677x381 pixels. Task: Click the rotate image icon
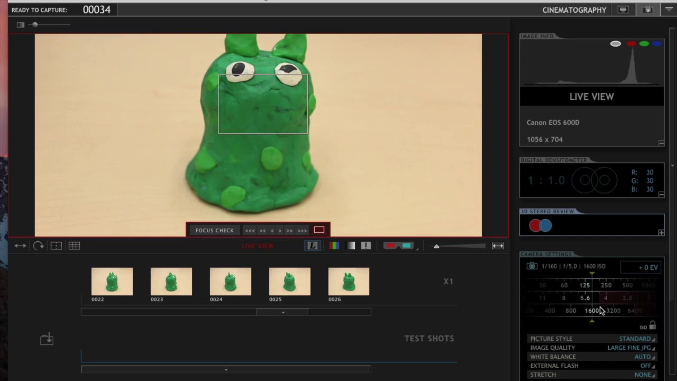(39, 246)
